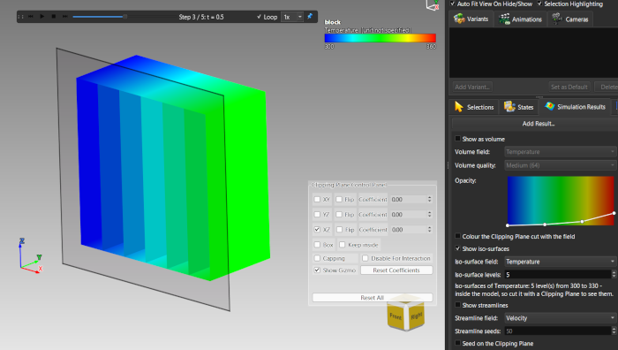Image resolution: width=618 pixels, height=350 pixels.
Task: Check Colour the Clipping Plane cut option
Action: pos(457,236)
